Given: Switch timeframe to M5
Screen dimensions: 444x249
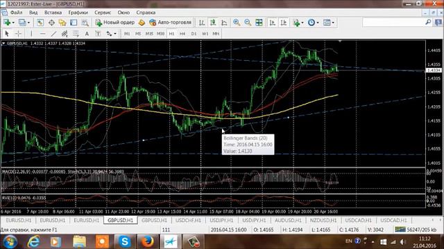Looking at the screenshot, I should coord(138,34).
